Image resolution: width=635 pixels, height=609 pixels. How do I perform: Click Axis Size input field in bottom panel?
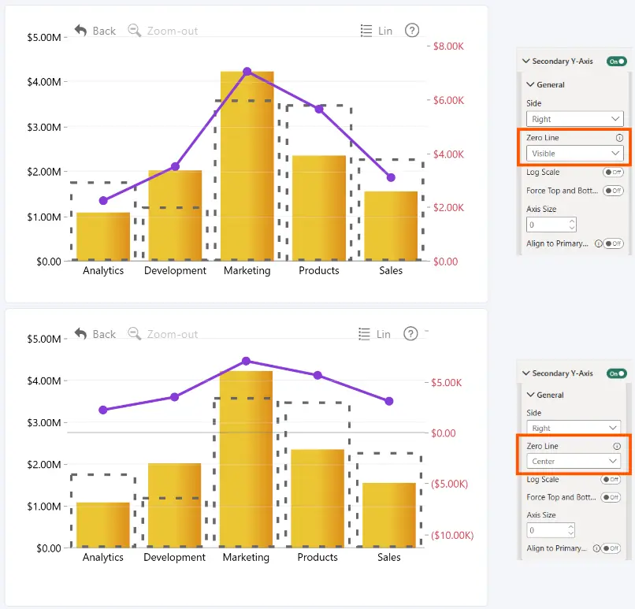(551, 530)
